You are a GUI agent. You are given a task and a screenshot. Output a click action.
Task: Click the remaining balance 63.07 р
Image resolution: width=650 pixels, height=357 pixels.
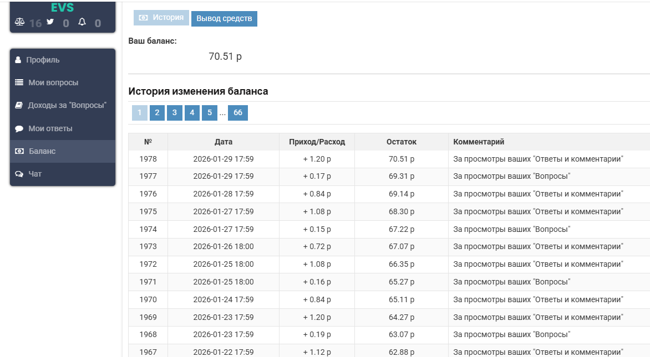(x=402, y=335)
